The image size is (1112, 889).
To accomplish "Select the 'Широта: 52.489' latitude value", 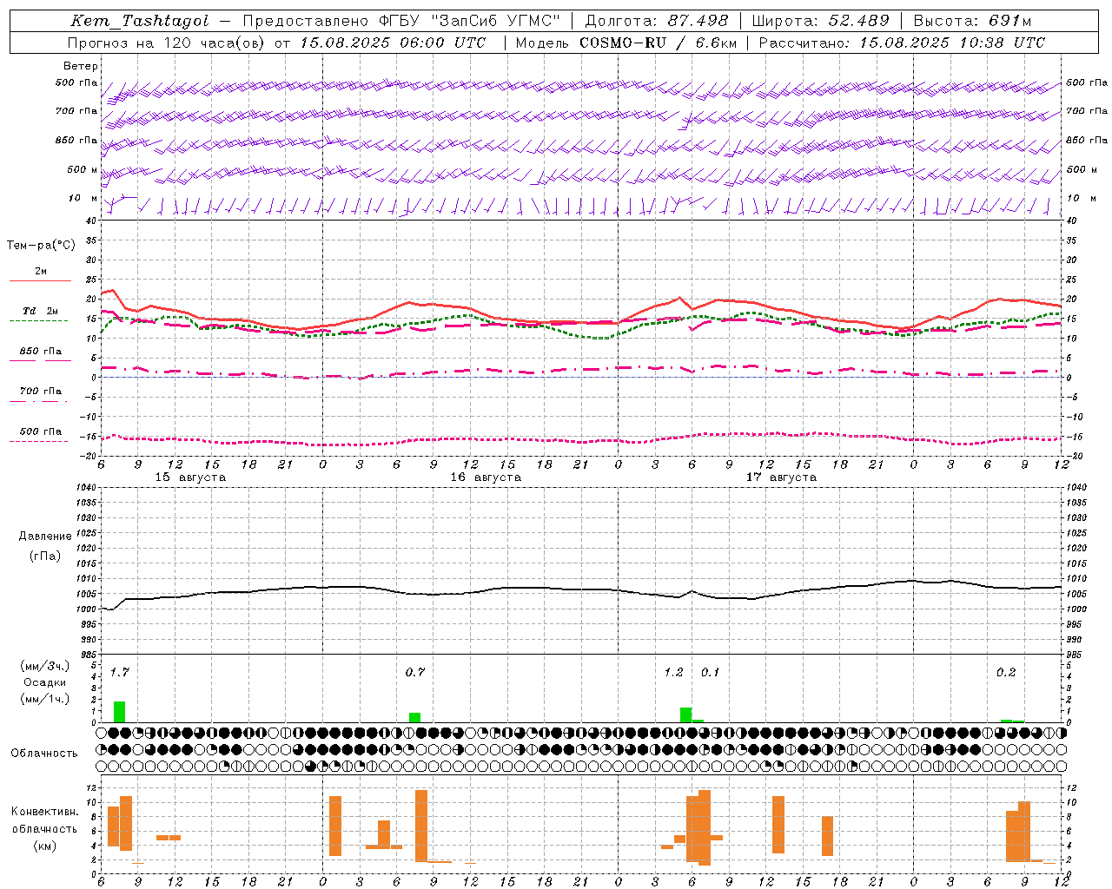I will coord(821,21).
